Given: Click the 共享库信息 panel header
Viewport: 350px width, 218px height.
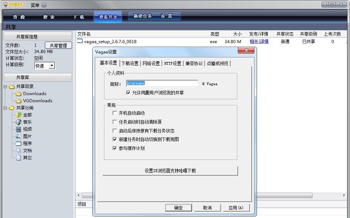Looking at the screenshot, I should click(38, 36).
